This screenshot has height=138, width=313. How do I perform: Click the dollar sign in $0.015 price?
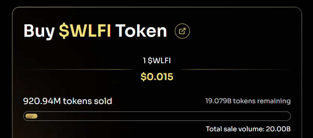143,77
